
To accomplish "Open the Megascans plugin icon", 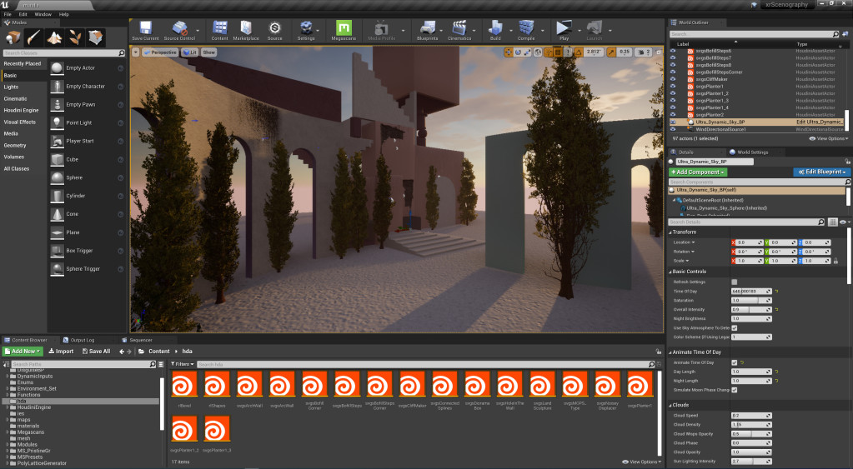I will [x=344, y=30].
